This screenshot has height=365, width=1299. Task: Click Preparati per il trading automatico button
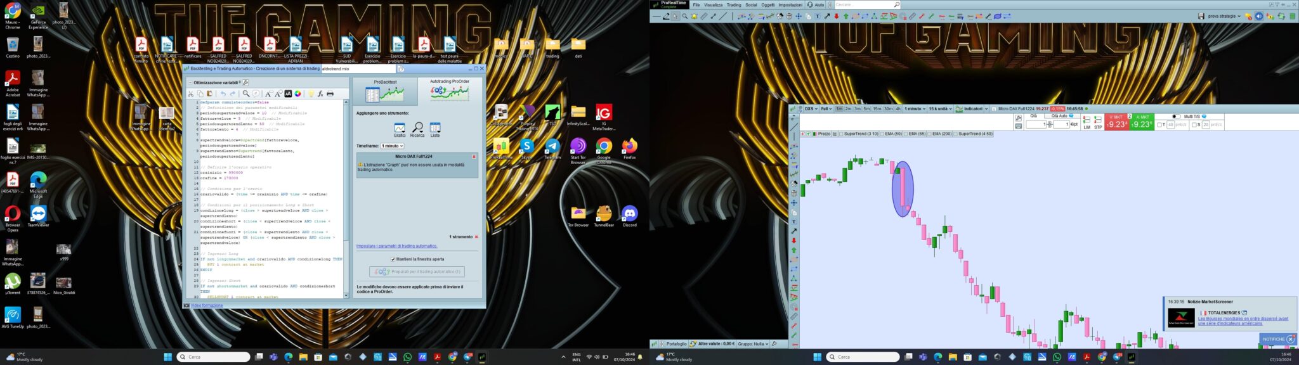417,271
